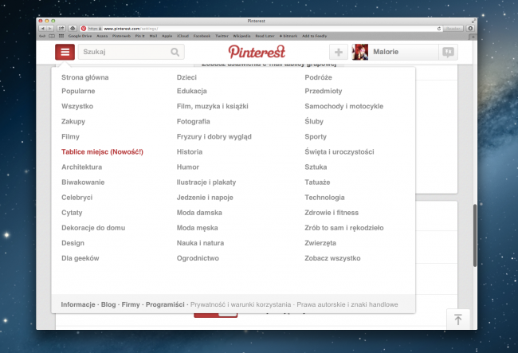
Task: Open Asana bookmark
Action: point(102,36)
